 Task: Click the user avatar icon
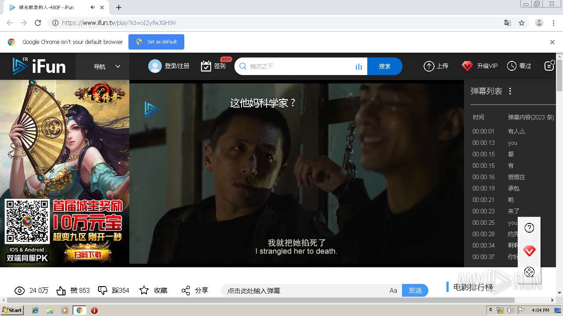(x=155, y=66)
